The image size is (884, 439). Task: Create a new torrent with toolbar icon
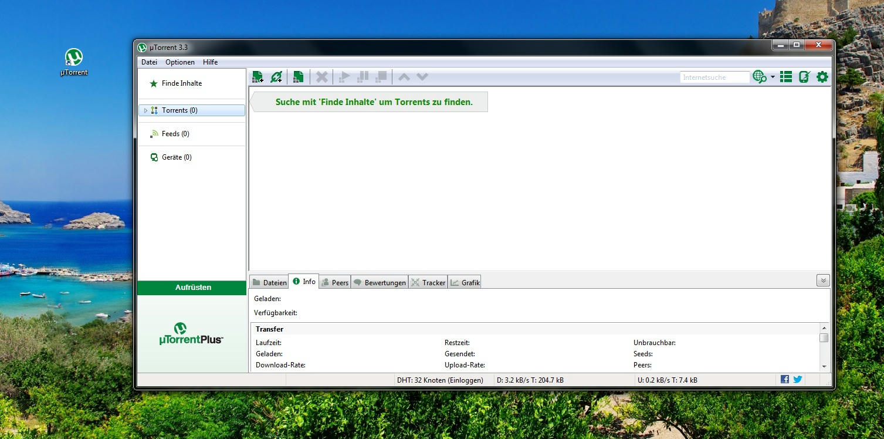pyautogui.click(x=297, y=76)
